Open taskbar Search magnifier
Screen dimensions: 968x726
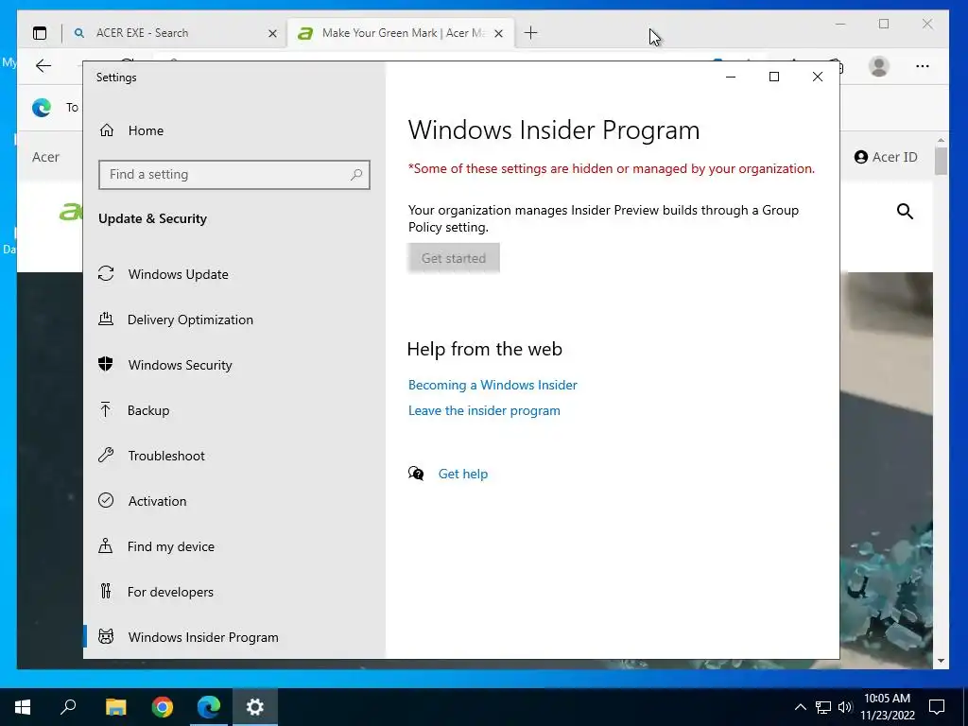click(68, 707)
